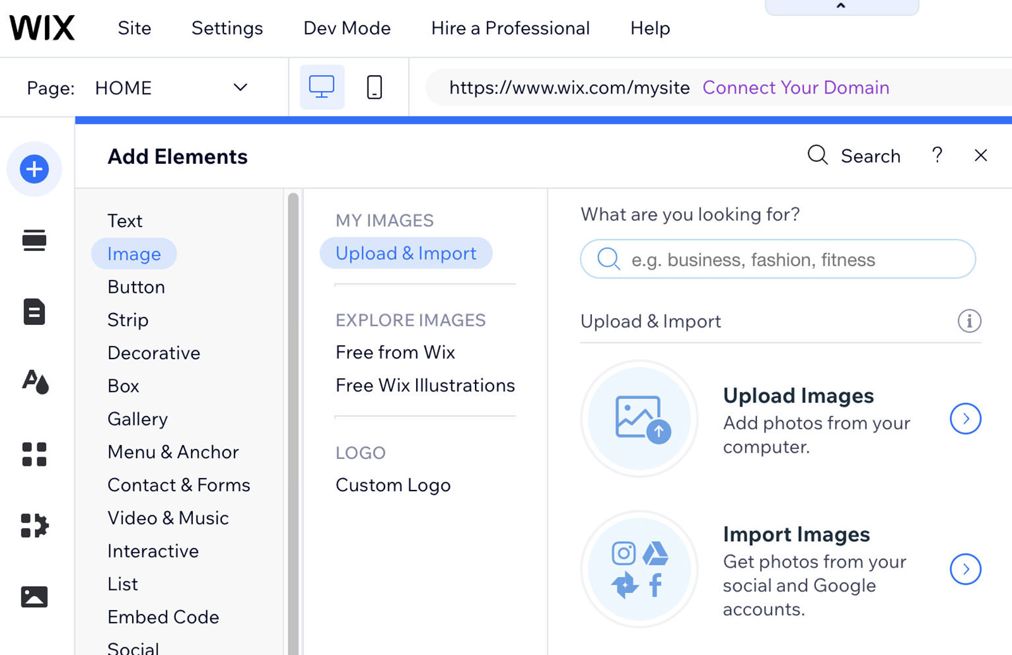Click the magnifier icon inside image search field

(x=608, y=259)
